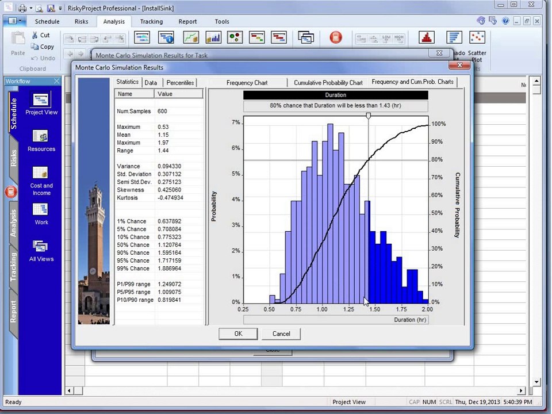
Task: Select Frequency and Cum.Prob. Charts tab
Action: pyautogui.click(x=413, y=82)
